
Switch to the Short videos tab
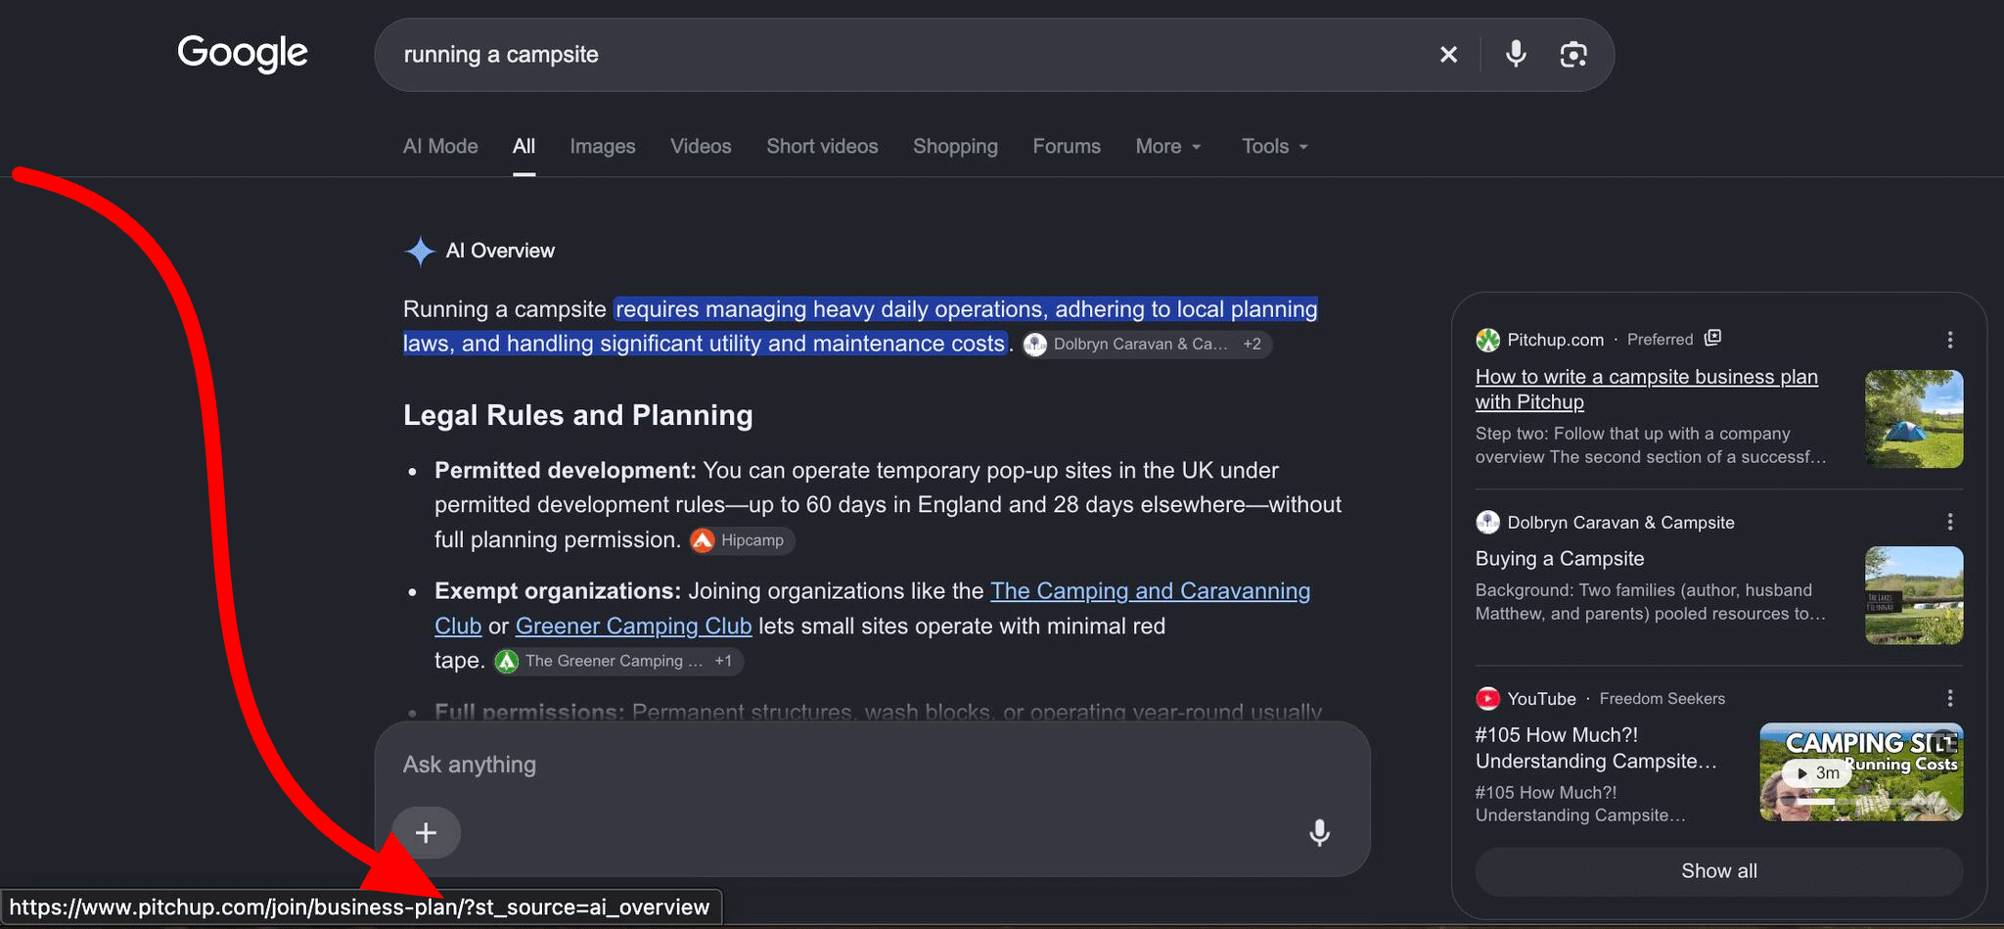(822, 147)
